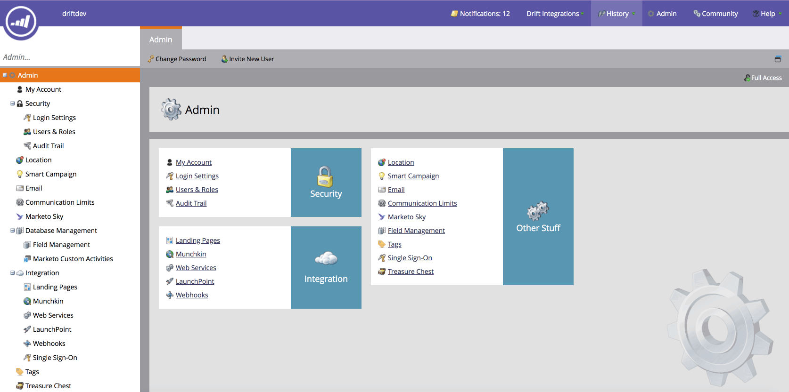Click the Location globe icon in sidebar

(x=20, y=160)
